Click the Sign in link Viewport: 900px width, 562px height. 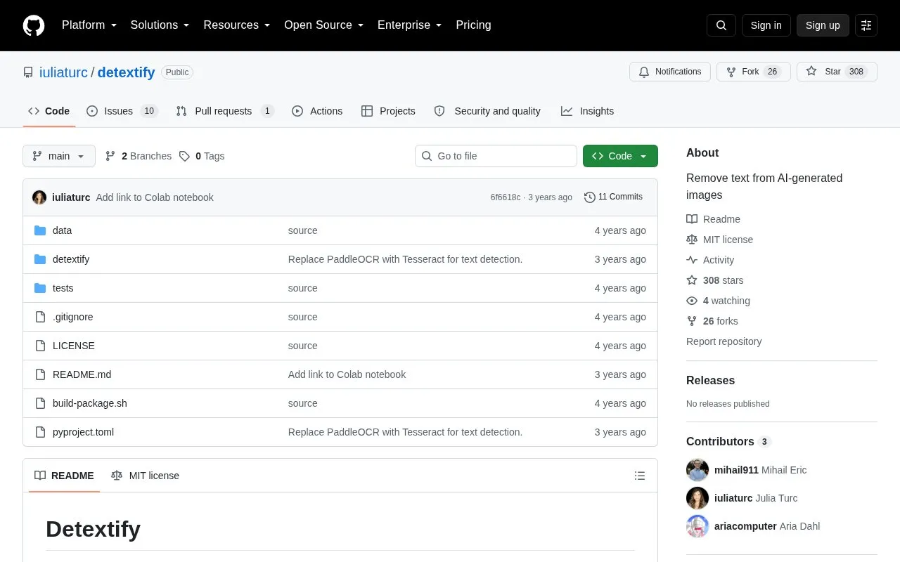pyautogui.click(x=766, y=25)
